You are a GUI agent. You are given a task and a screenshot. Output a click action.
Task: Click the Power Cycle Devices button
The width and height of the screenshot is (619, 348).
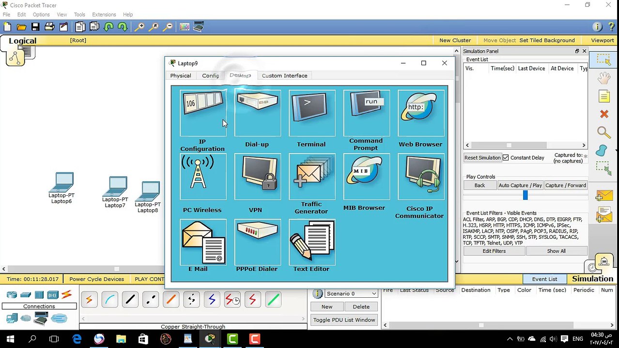(x=96, y=279)
